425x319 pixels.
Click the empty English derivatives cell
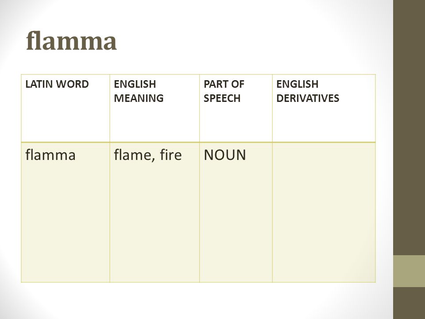point(324,212)
